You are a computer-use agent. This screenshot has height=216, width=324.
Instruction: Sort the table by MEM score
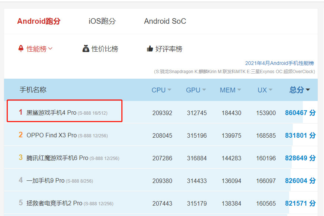[x=230, y=90]
